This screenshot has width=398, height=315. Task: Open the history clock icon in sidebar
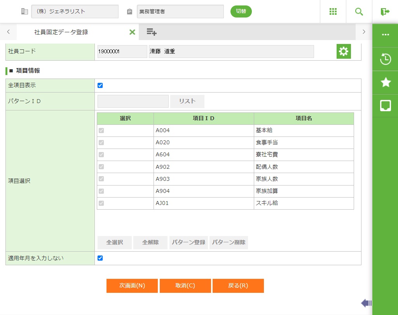click(x=385, y=59)
